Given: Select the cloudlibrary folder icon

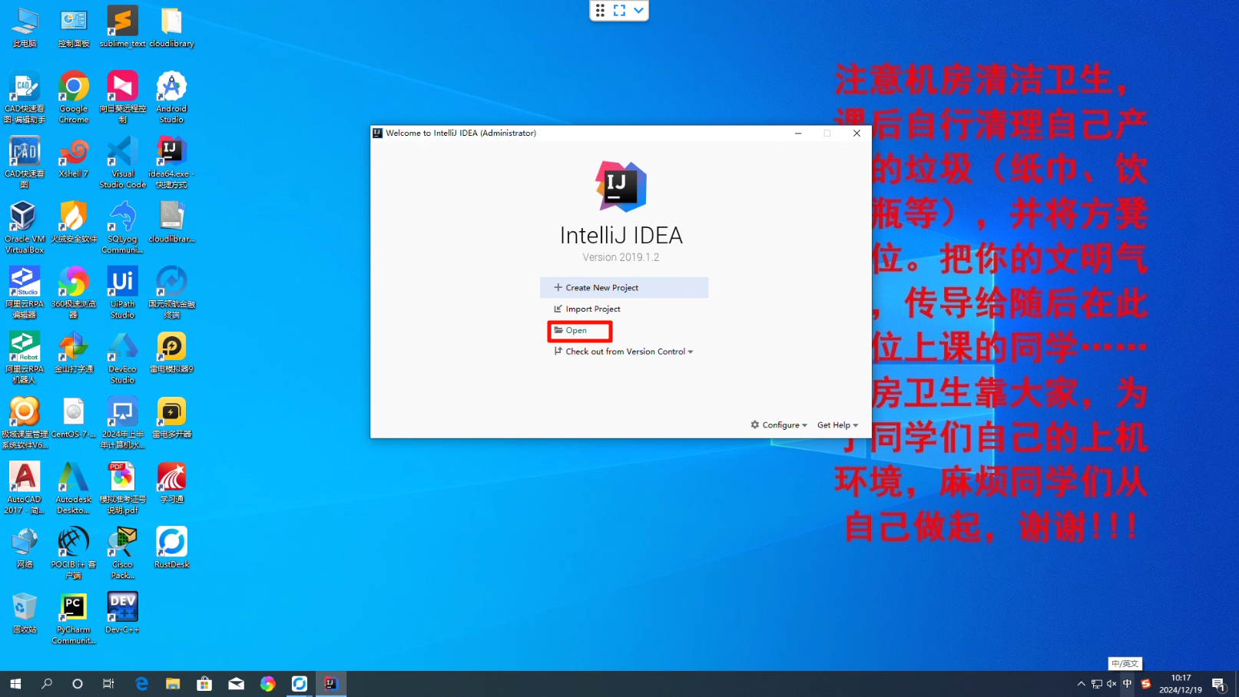Looking at the screenshot, I should (171, 27).
